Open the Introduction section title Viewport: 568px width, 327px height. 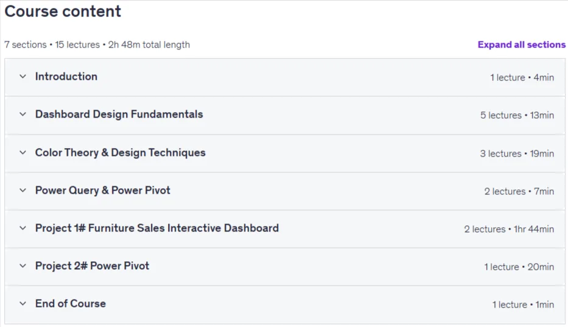[x=66, y=77]
